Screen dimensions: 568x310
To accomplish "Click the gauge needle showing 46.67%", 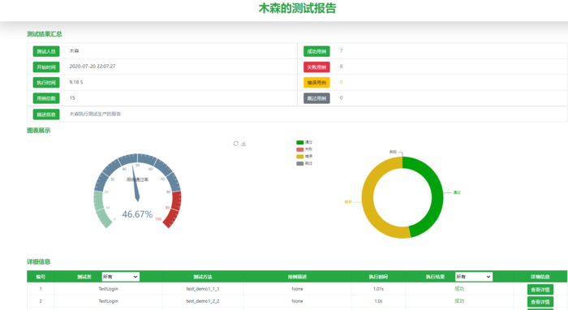I will click(136, 183).
